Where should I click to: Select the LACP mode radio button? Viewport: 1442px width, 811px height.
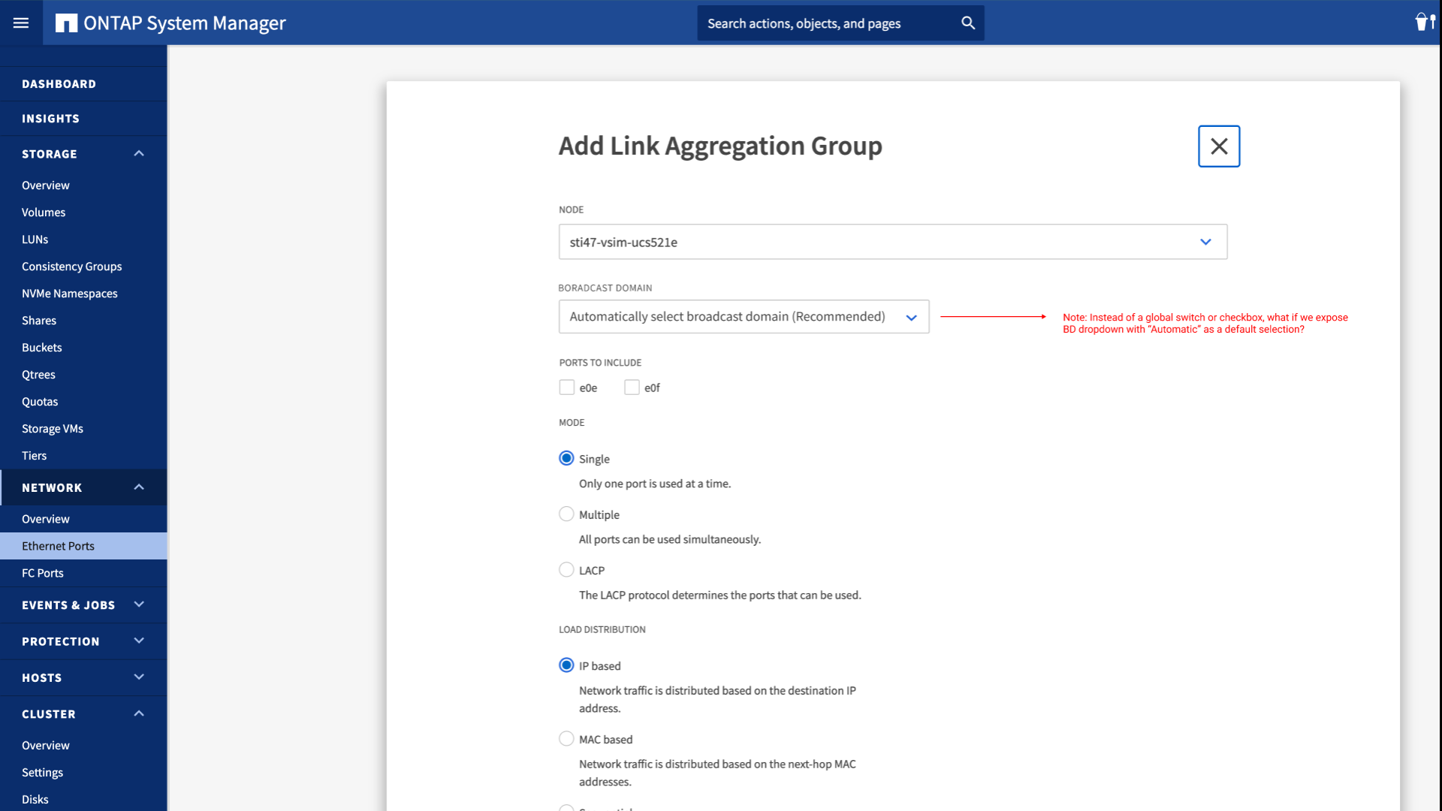point(566,569)
